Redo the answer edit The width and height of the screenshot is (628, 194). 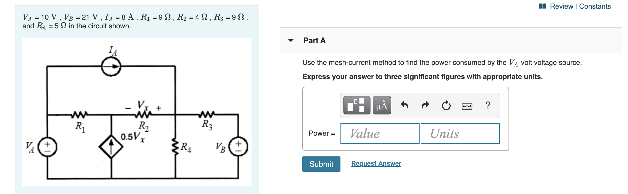pyautogui.click(x=425, y=106)
